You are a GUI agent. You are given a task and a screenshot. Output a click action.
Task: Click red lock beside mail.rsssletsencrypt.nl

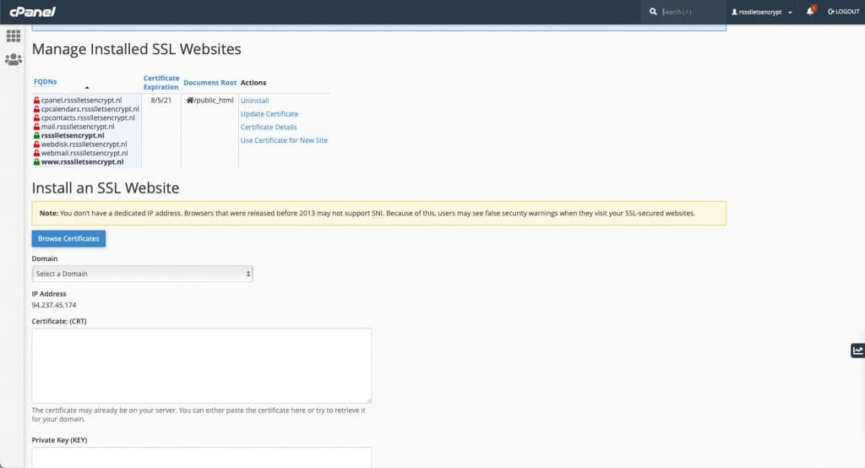click(36, 127)
